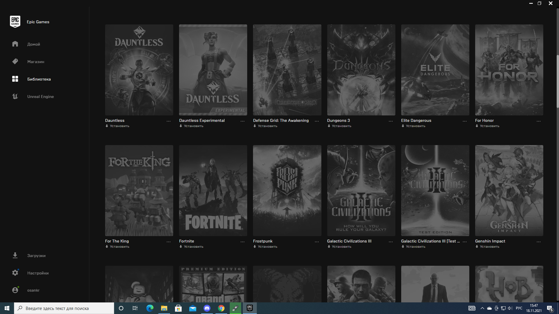Click the Dungeons 3 cover thumbnail
Screen dimensions: 559x314
click(x=361, y=70)
